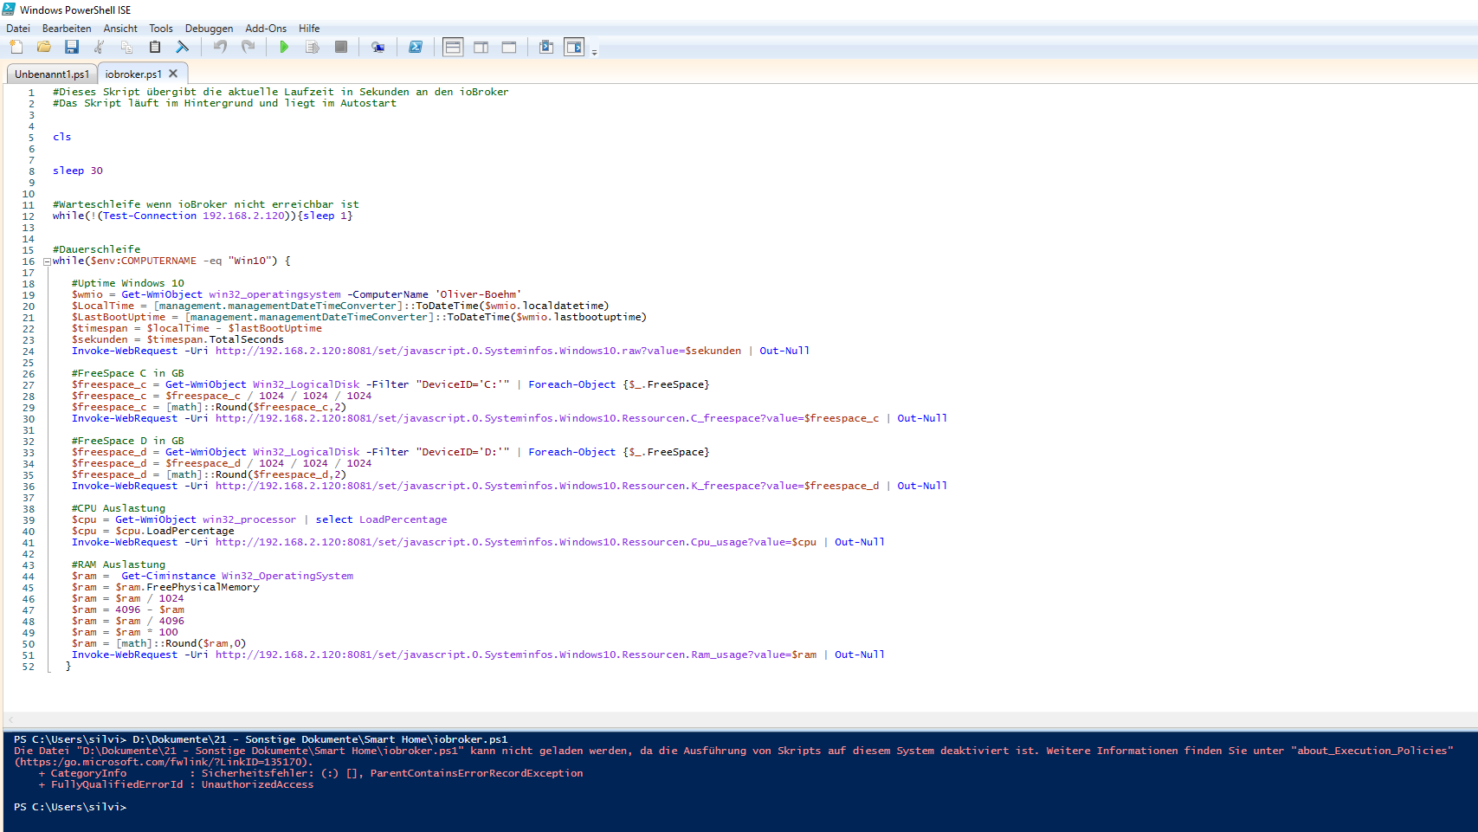Show script pane on top layout
This screenshot has height=832, width=1478.
[x=453, y=47]
